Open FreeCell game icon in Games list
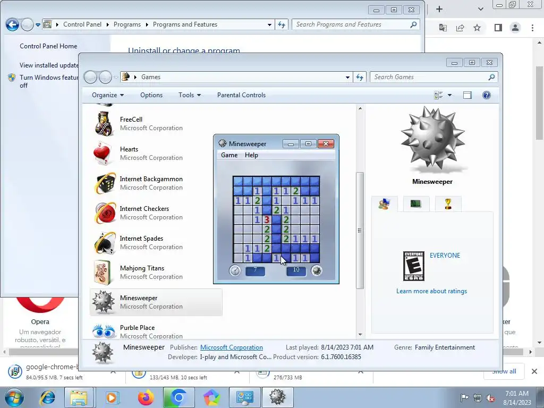This screenshot has width=544, height=408. click(x=104, y=123)
